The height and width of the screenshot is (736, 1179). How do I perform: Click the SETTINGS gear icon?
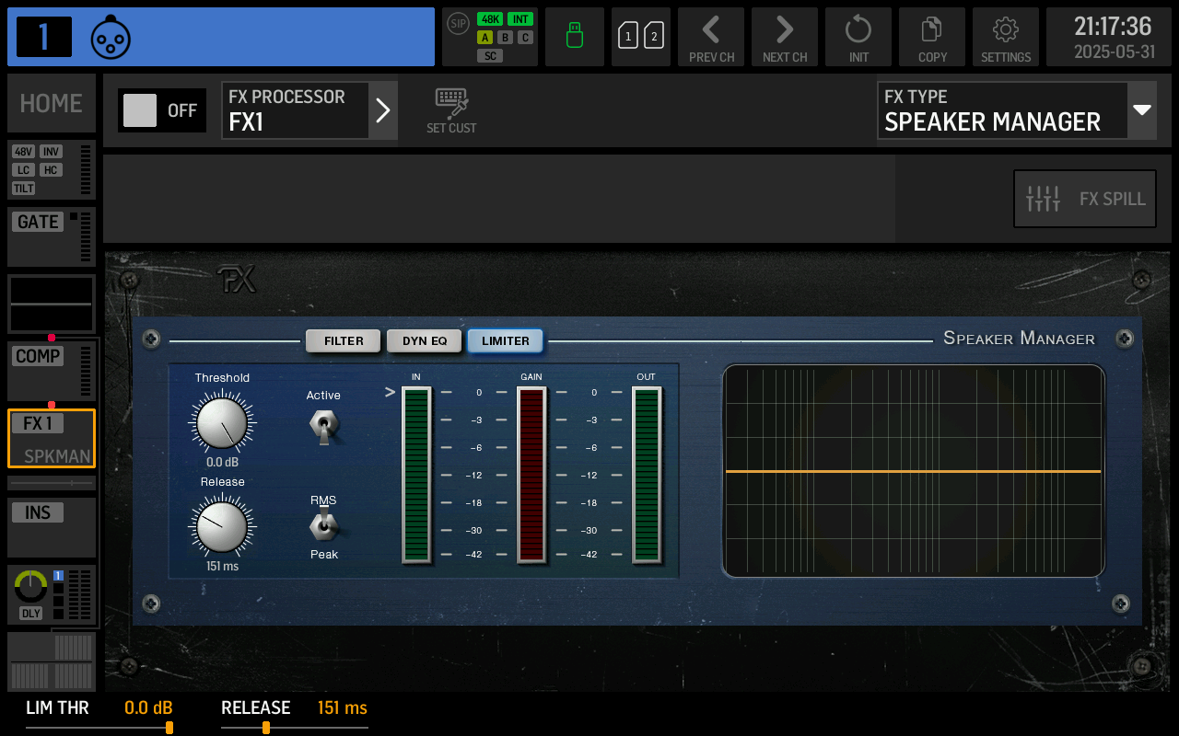click(x=1005, y=37)
